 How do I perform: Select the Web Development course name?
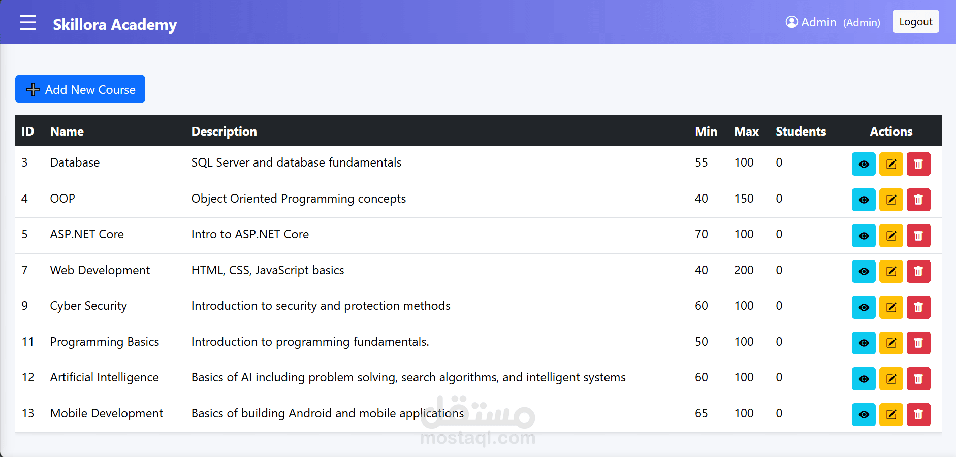pos(100,270)
